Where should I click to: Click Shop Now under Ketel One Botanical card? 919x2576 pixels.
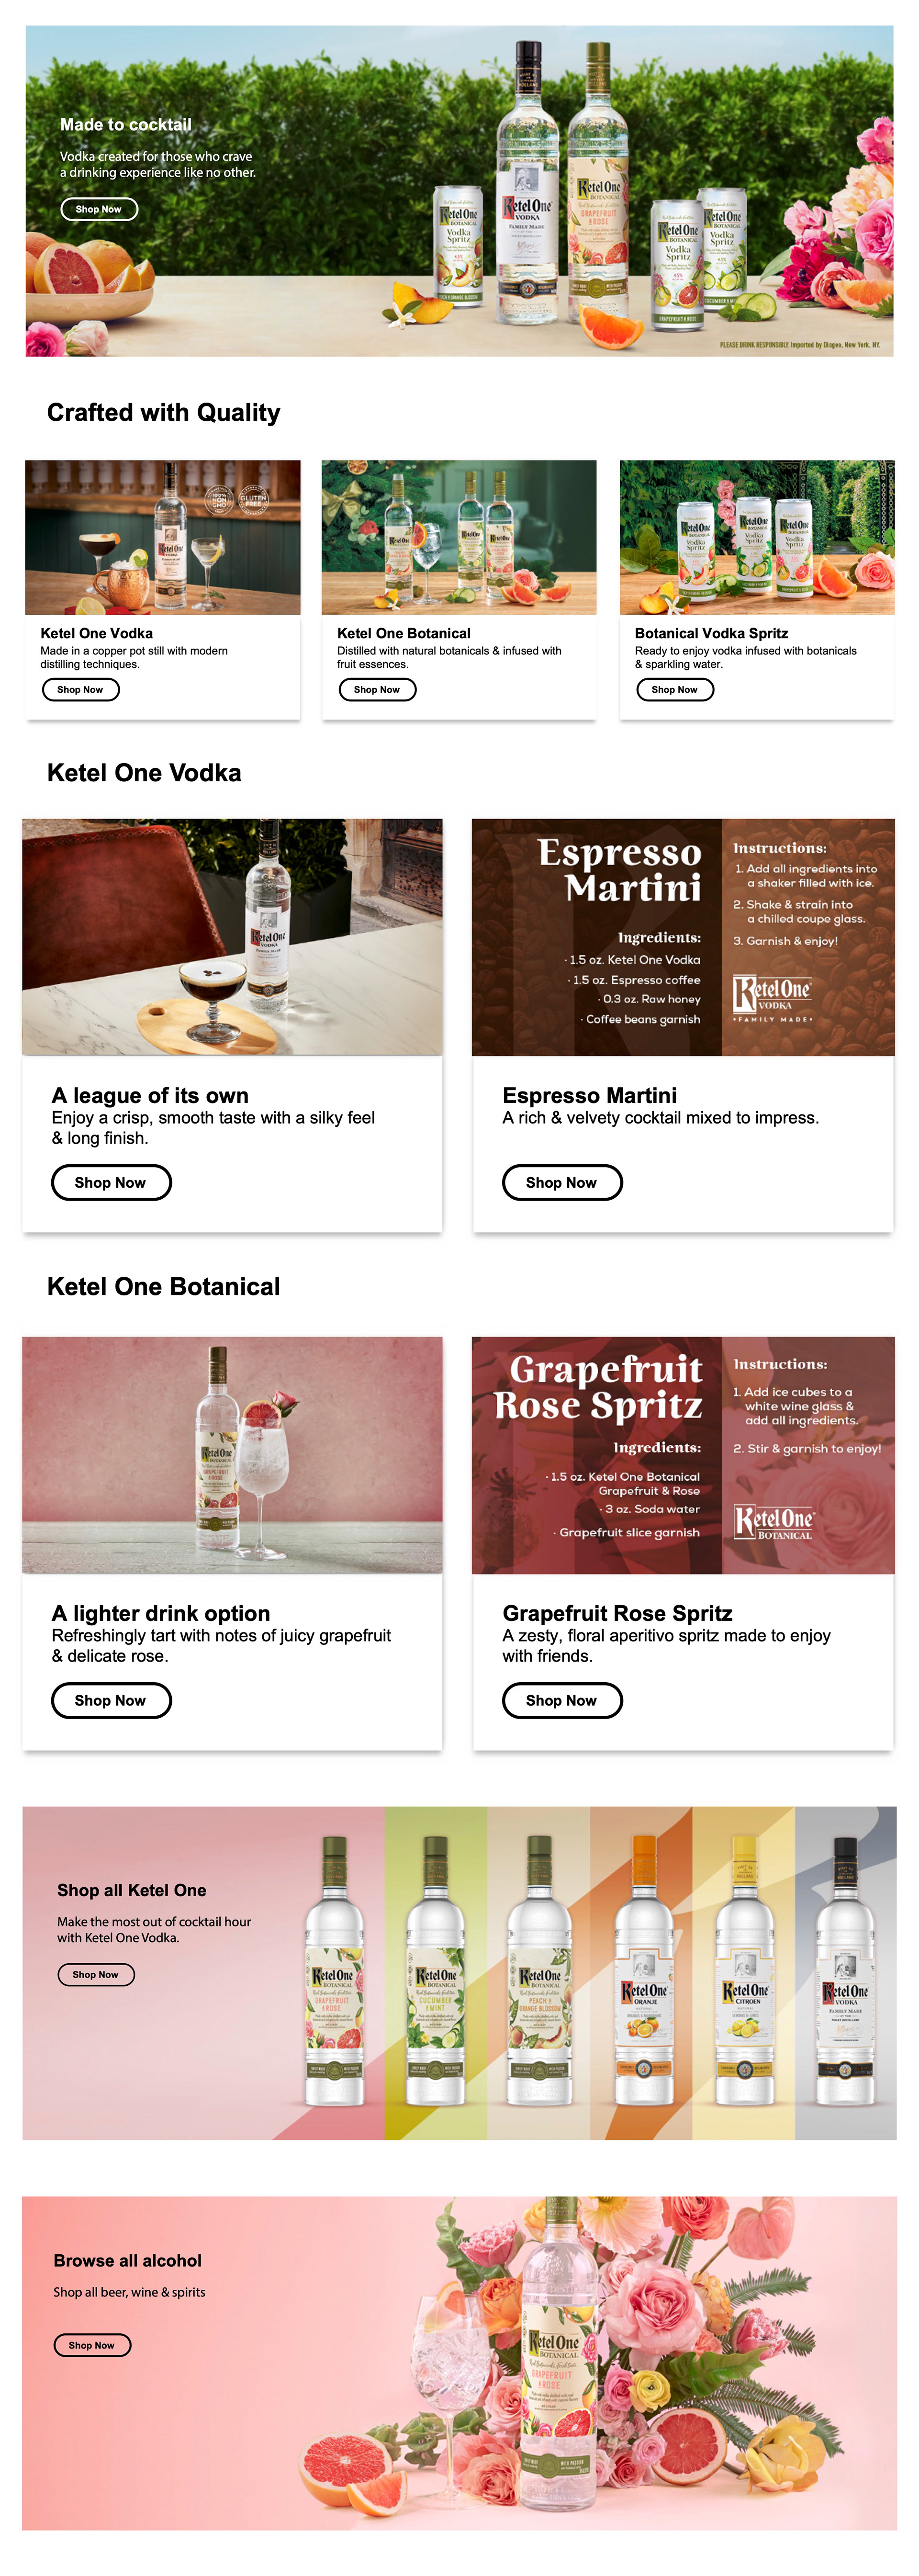[377, 689]
